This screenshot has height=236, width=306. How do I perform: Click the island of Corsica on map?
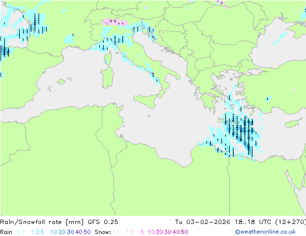[x=109, y=58]
